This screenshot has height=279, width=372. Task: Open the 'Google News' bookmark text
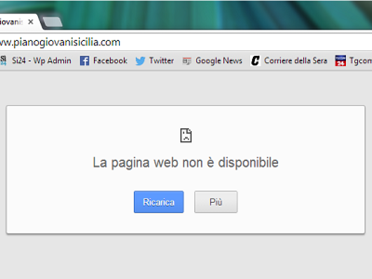click(219, 60)
